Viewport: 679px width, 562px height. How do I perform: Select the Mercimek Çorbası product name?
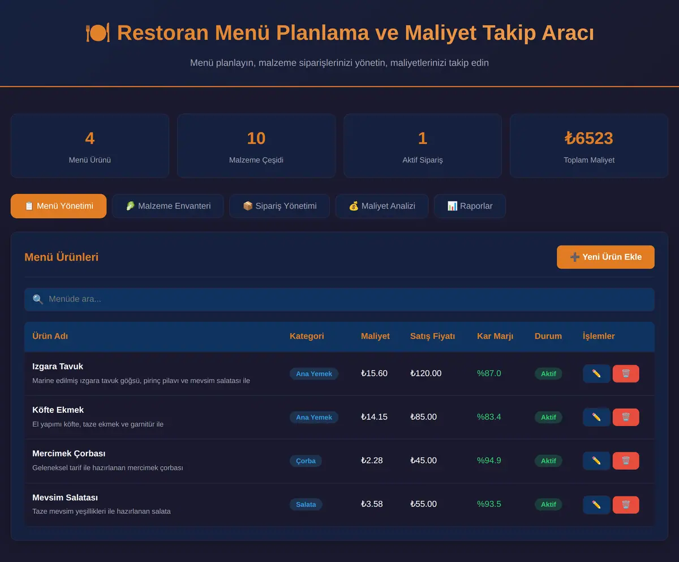coord(69,453)
